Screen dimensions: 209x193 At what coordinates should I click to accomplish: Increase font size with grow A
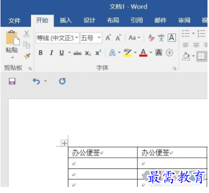pos(108,38)
